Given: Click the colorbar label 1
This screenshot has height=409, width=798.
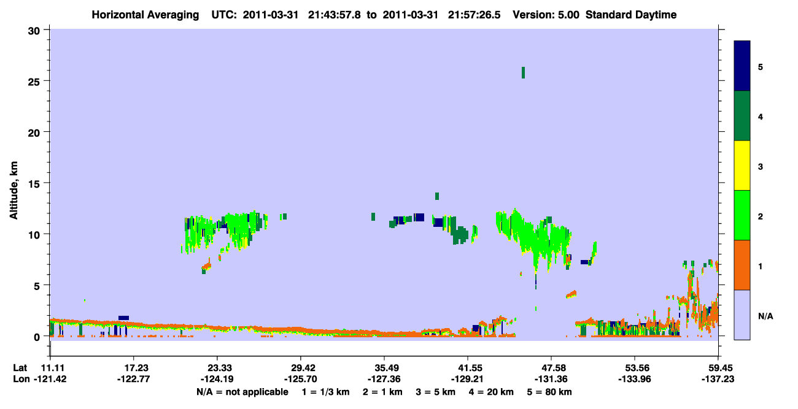Looking at the screenshot, I should [761, 266].
